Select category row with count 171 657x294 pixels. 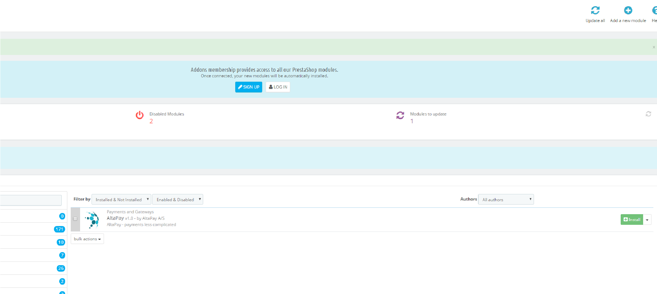click(x=33, y=229)
